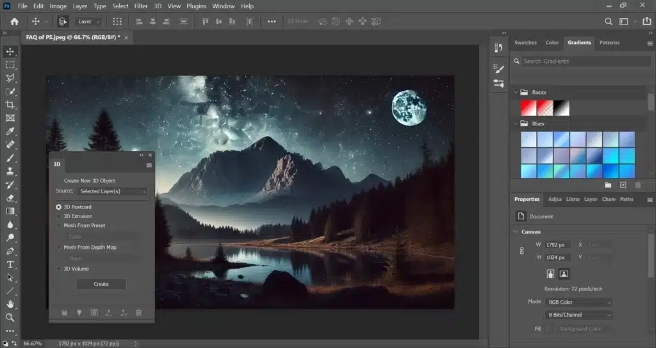Screen dimensions: 656x348
Task: Select the Crop tool
Action: pyautogui.click(x=10, y=105)
